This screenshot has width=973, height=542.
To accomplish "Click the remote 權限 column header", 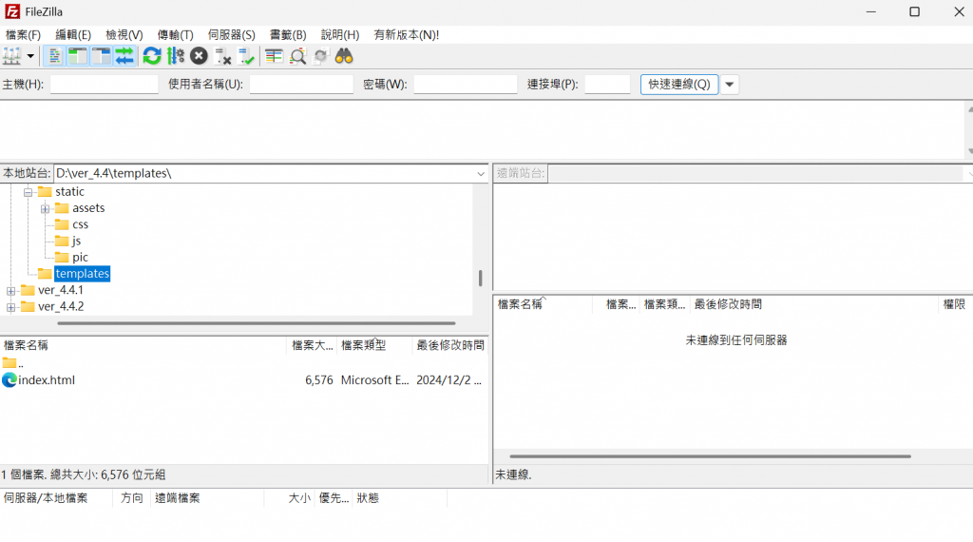I will [x=954, y=304].
